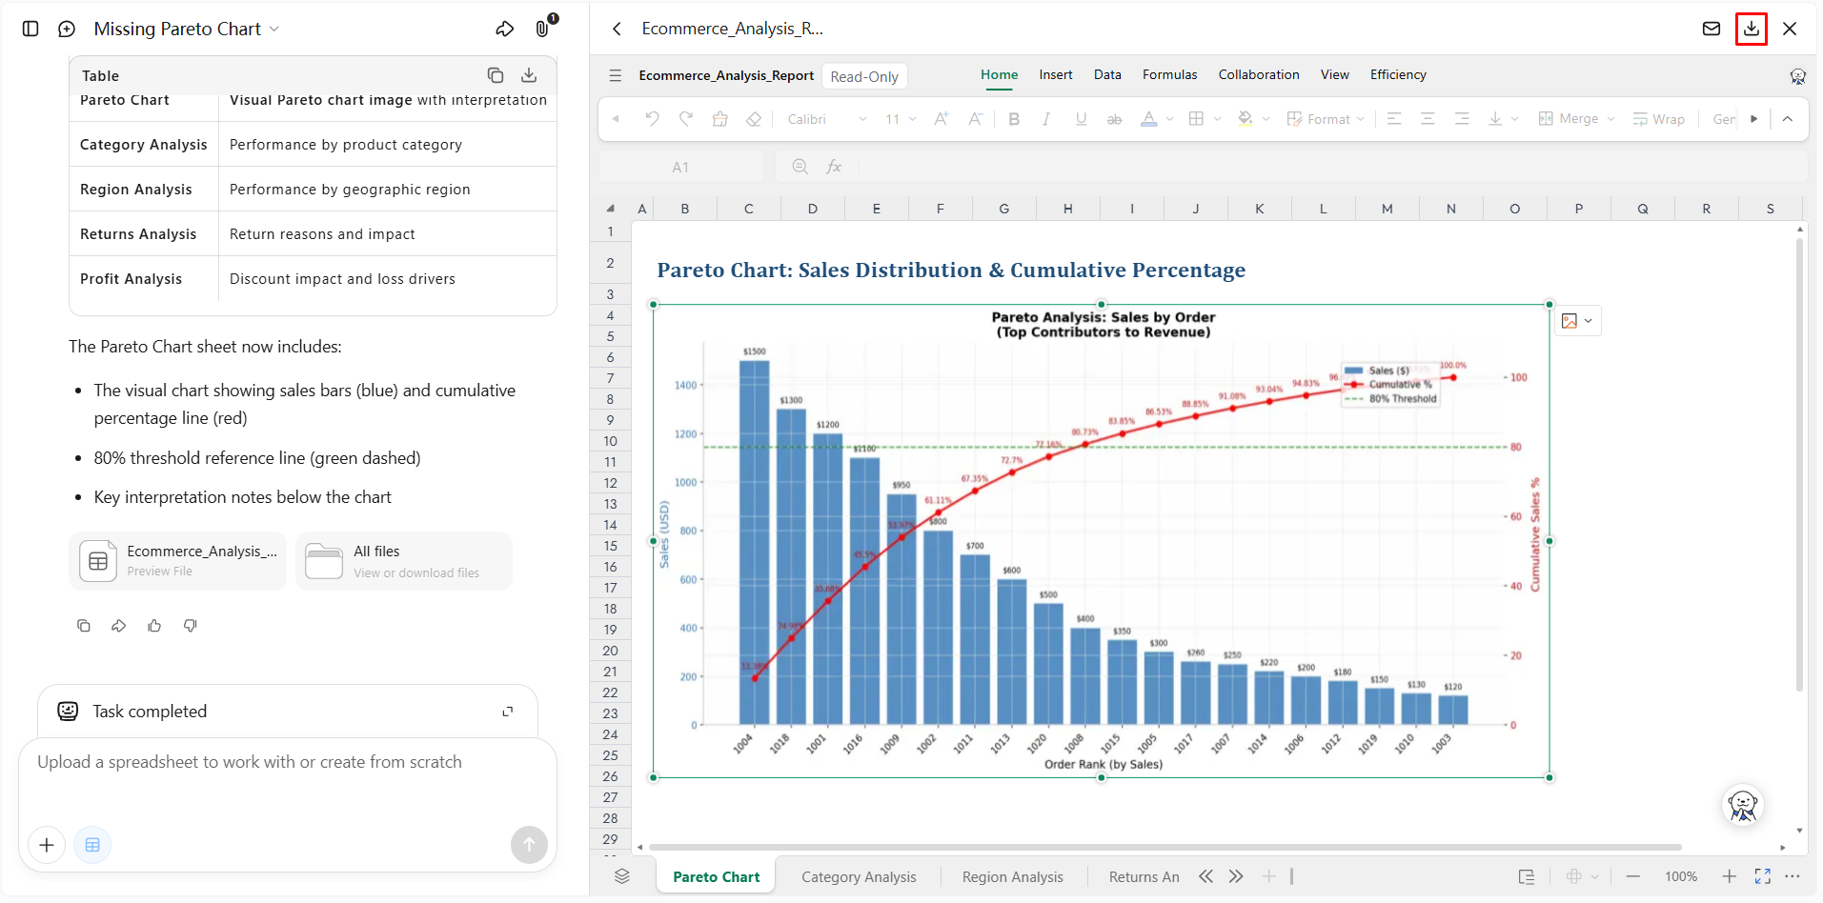Click the thumbs down feedback icon
Viewport: 1823px width, 903px height.
tap(191, 626)
